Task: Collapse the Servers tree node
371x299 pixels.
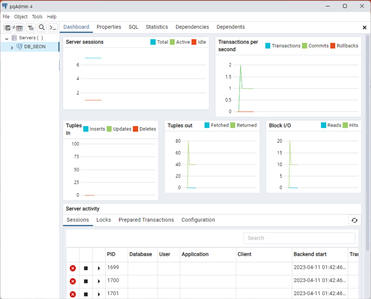Action: pos(6,38)
